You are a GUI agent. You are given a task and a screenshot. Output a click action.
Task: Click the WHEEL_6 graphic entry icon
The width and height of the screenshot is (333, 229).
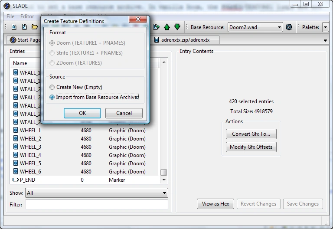[16, 171]
